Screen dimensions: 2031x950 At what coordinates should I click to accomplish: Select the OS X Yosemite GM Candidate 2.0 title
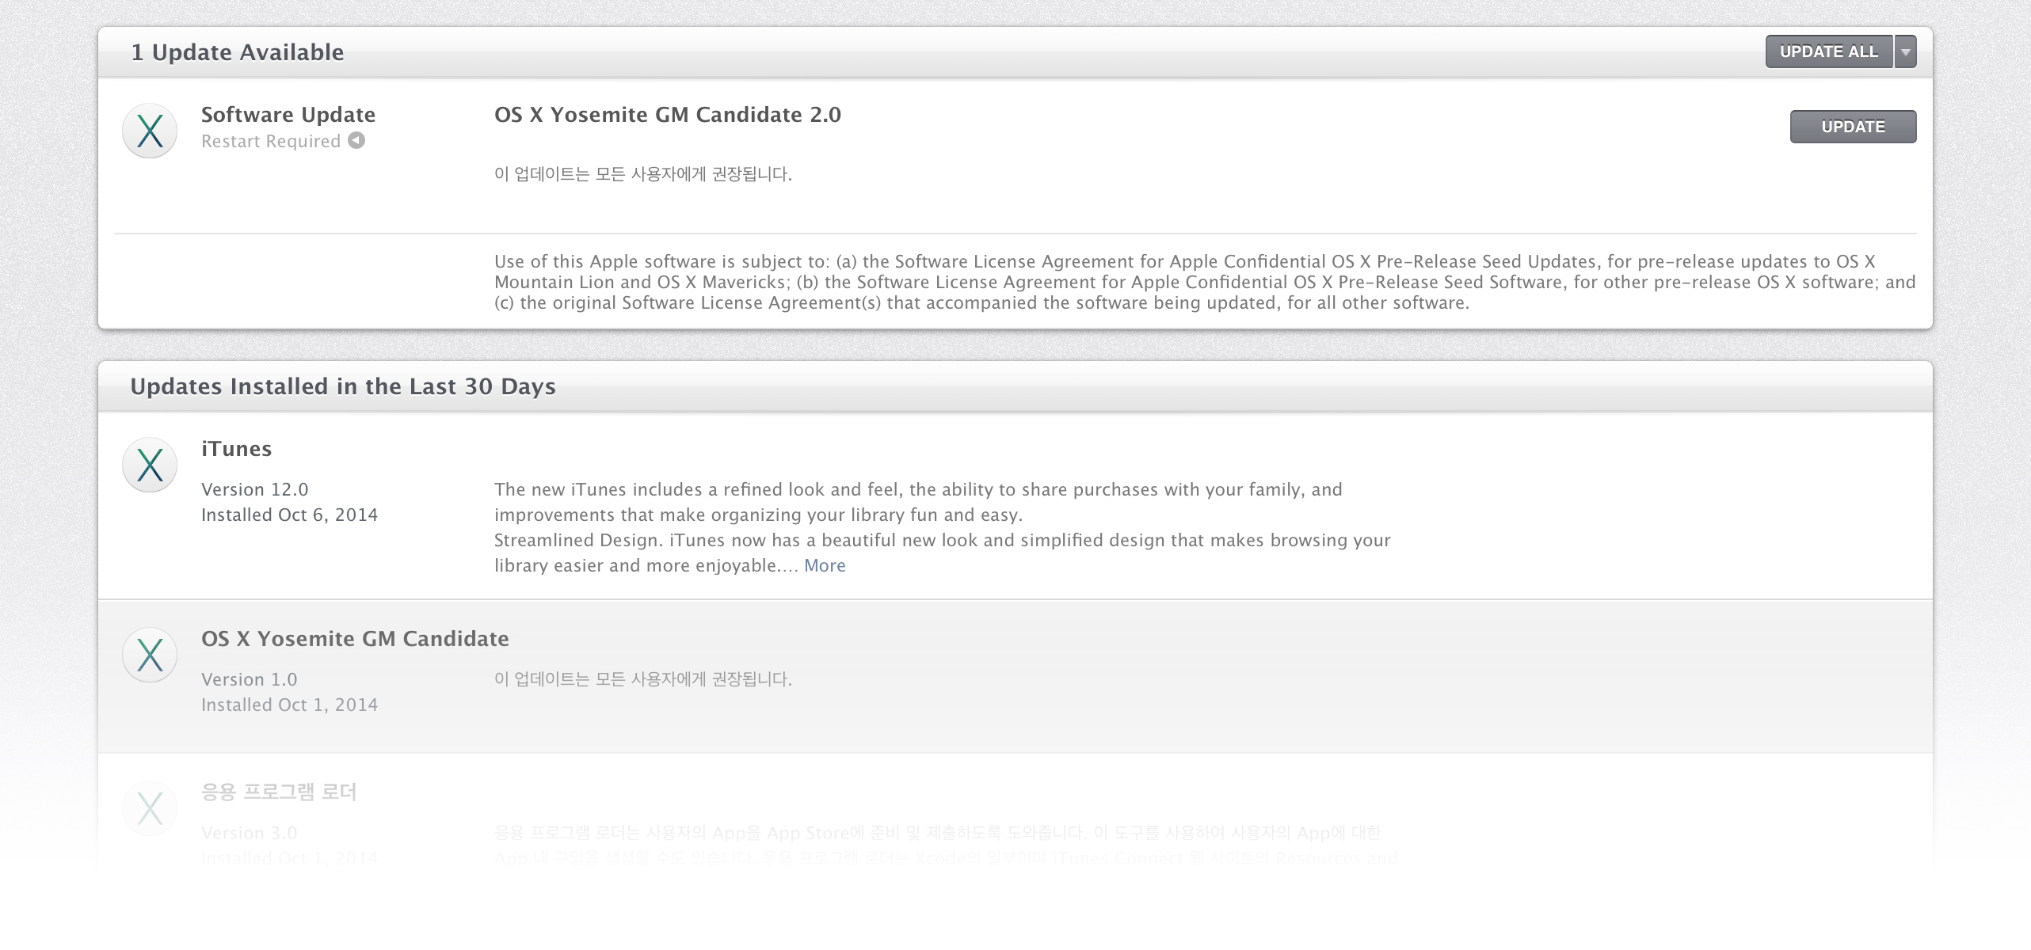click(667, 115)
